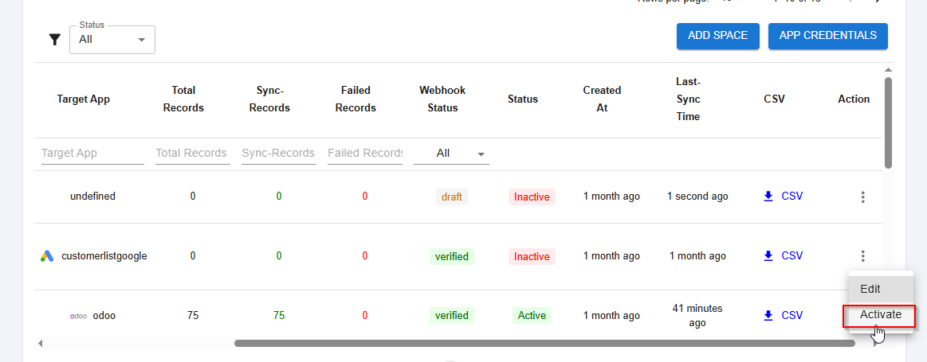927x362 pixels.
Task: Click the left arrow of horizontal scrollbar
Action: click(41, 344)
